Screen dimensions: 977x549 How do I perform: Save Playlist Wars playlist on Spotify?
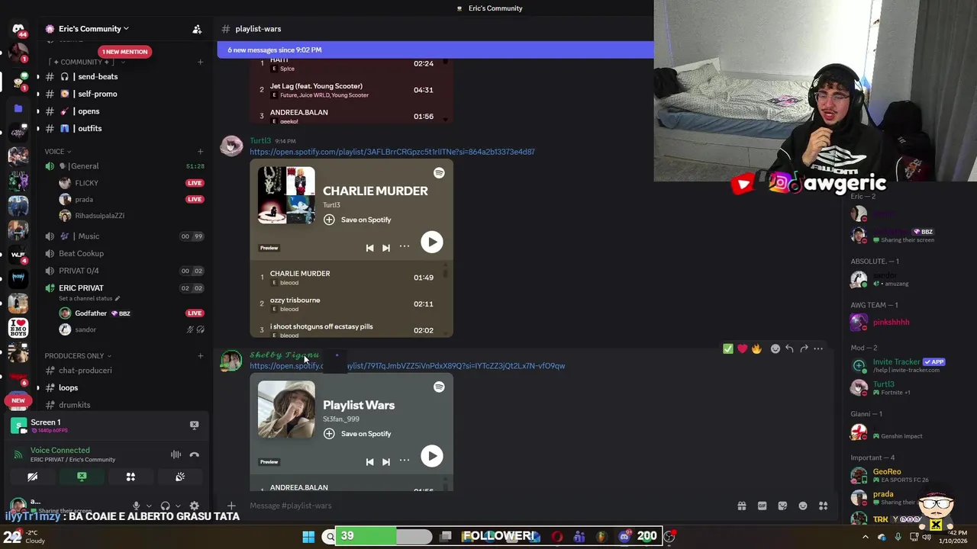click(357, 434)
